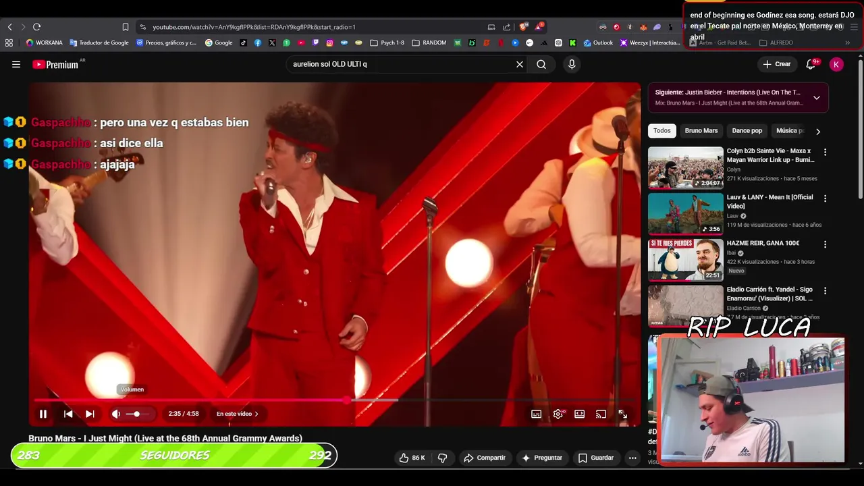This screenshot has height=486, width=864.
Task: Open Eladio Carrión Sigo Enamorau video title
Action: 769,294
